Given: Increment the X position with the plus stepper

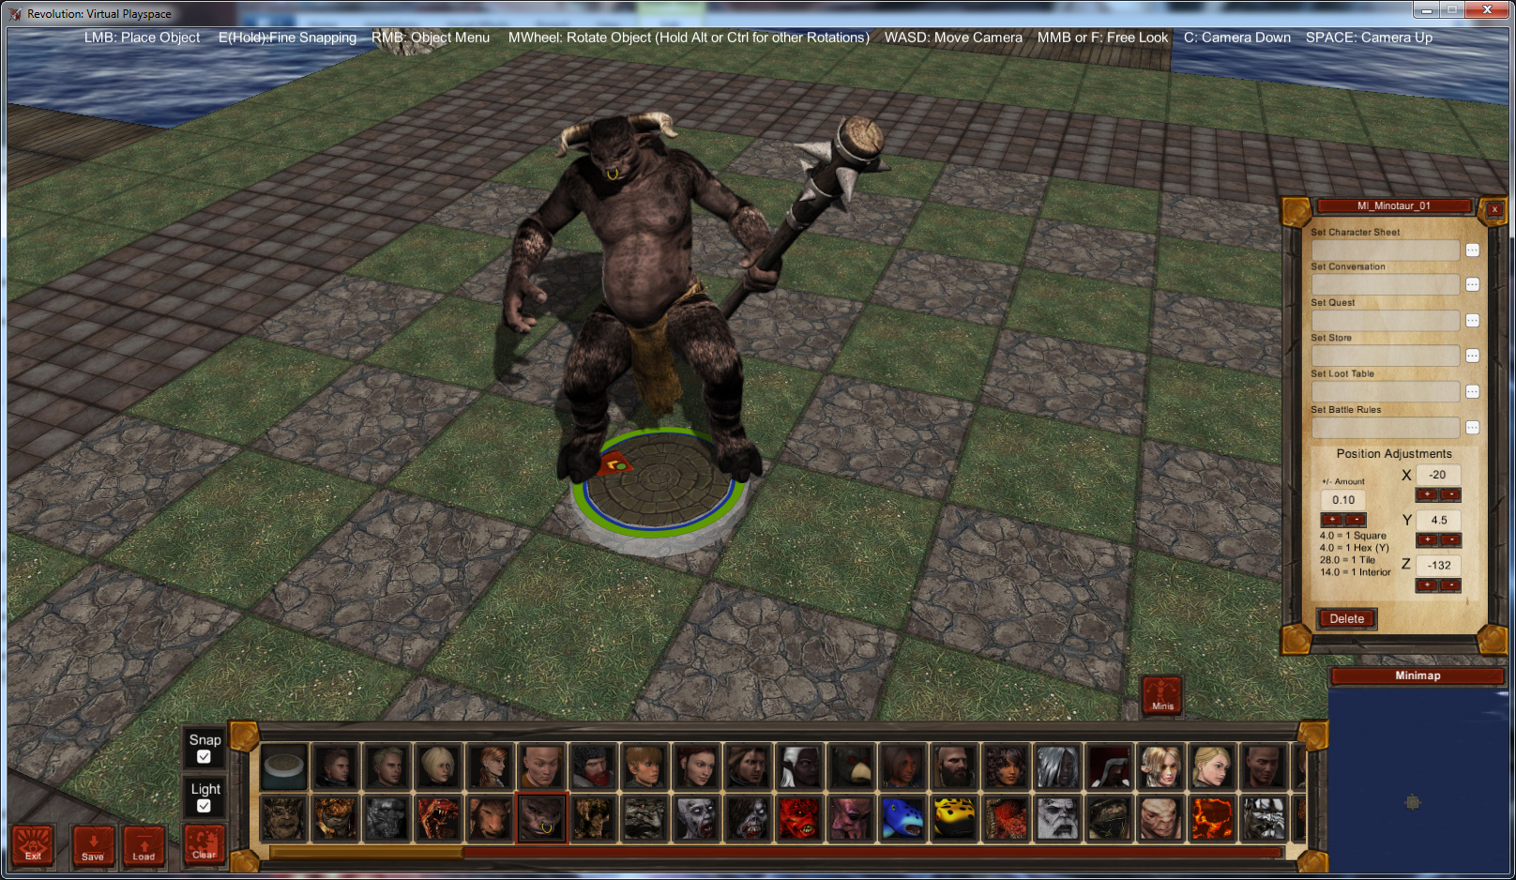Looking at the screenshot, I should click(x=1428, y=494).
